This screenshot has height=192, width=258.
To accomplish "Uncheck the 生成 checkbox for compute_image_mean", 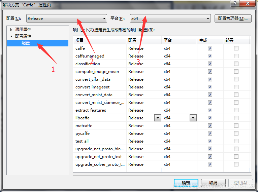I will [x=210, y=71].
